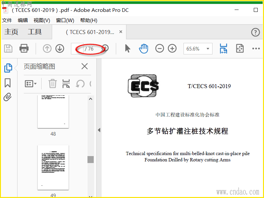Click the page number input field
The width and height of the screenshot is (264, 198).
click(77, 49)
